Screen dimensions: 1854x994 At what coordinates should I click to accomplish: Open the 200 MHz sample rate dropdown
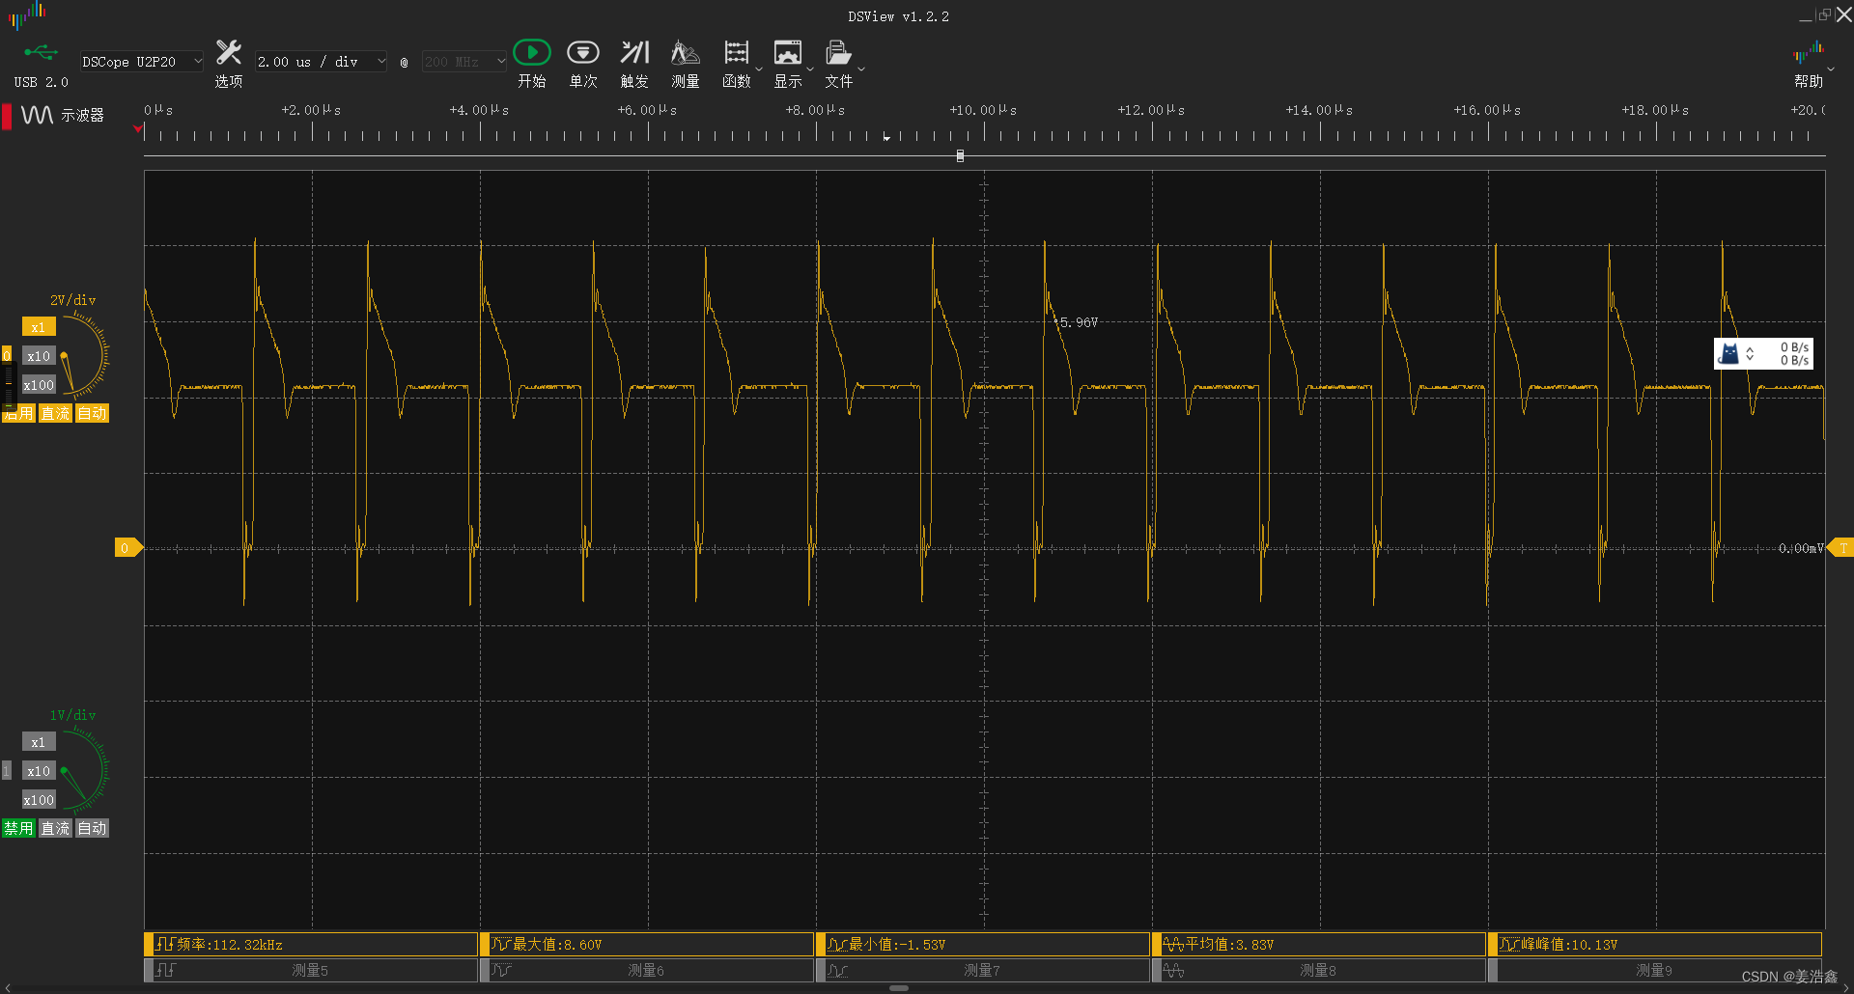click(464, 62)
